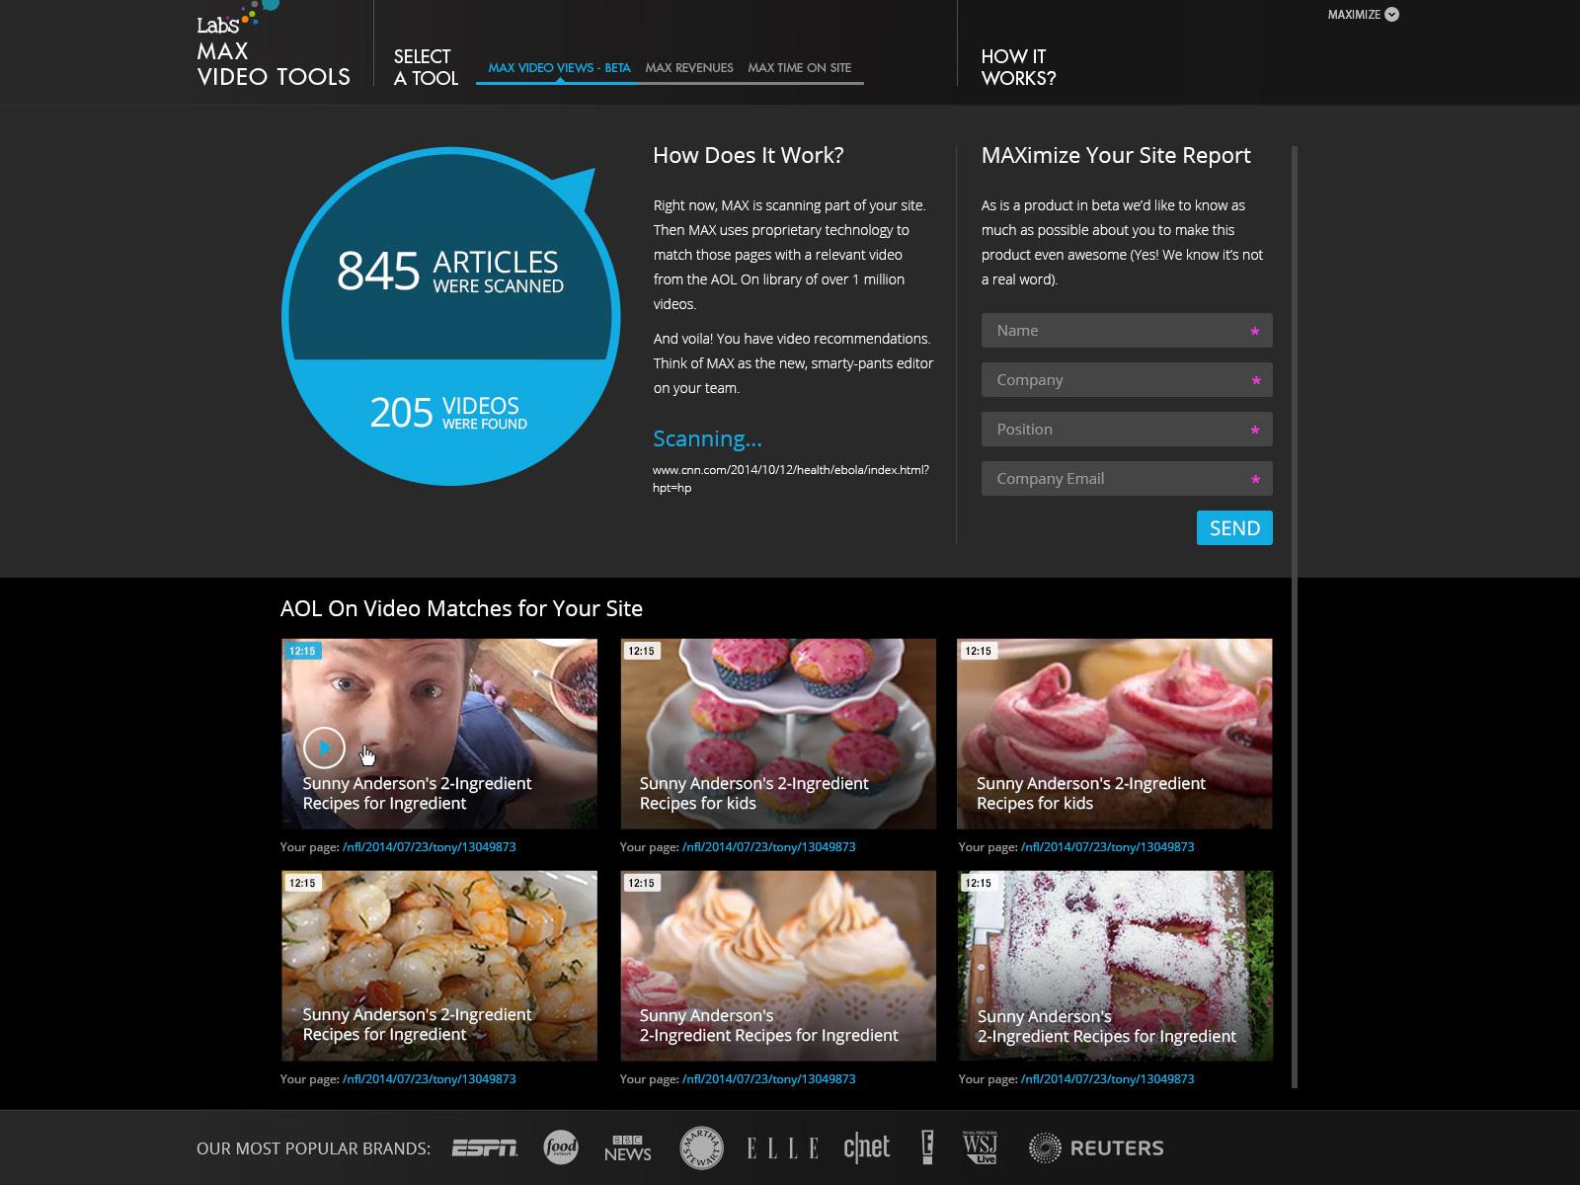Open the Martha Stewart brand logo
1580x1185 pixels.
point(702,1147)
